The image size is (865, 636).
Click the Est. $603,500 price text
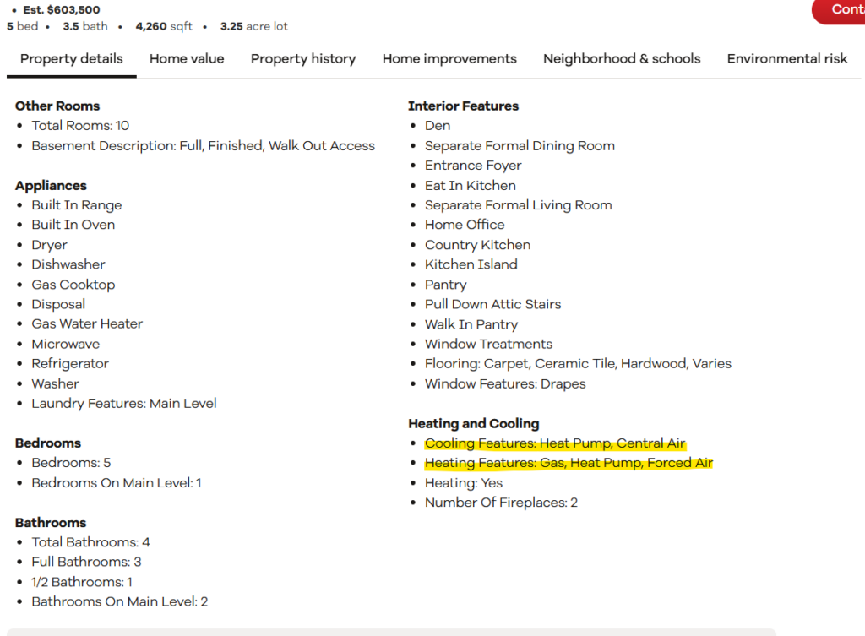(62, 10)
